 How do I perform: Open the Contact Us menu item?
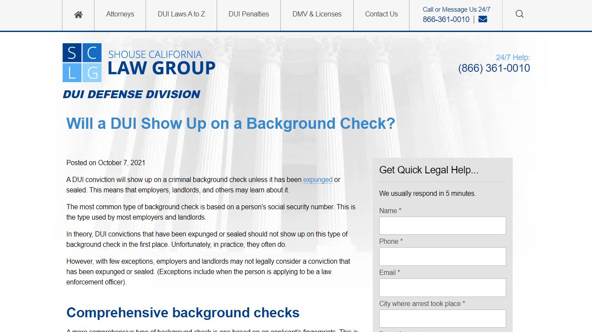(x=381, y=14)
